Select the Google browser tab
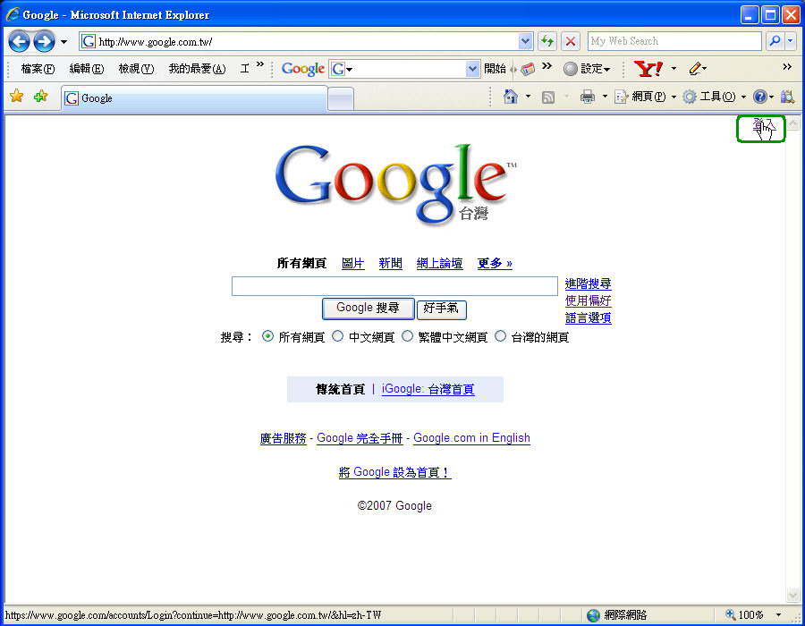The width and height of the screenshot is (805, 626). [195, 98]
